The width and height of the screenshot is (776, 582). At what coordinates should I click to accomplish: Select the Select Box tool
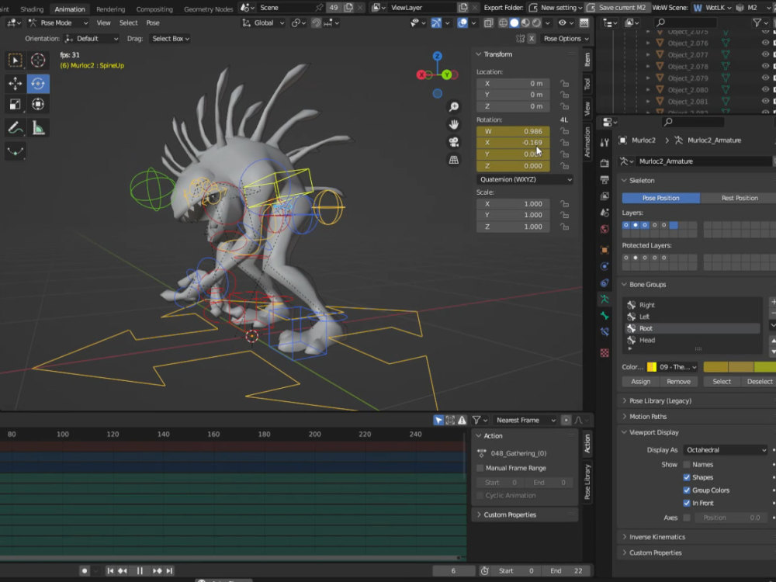click(x=15, y=61)
